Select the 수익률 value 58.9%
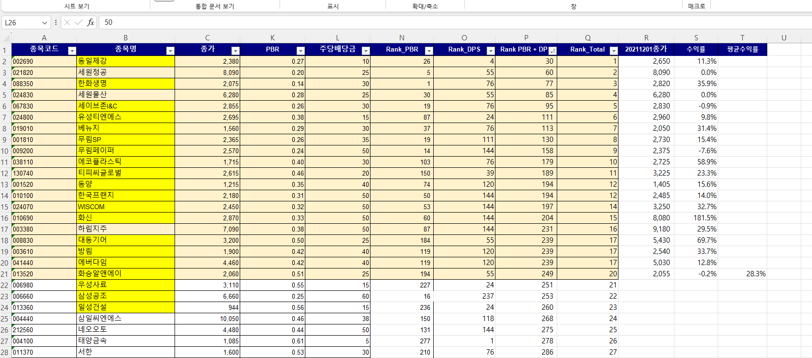The image size is (812, 358). tap(696, 162)
